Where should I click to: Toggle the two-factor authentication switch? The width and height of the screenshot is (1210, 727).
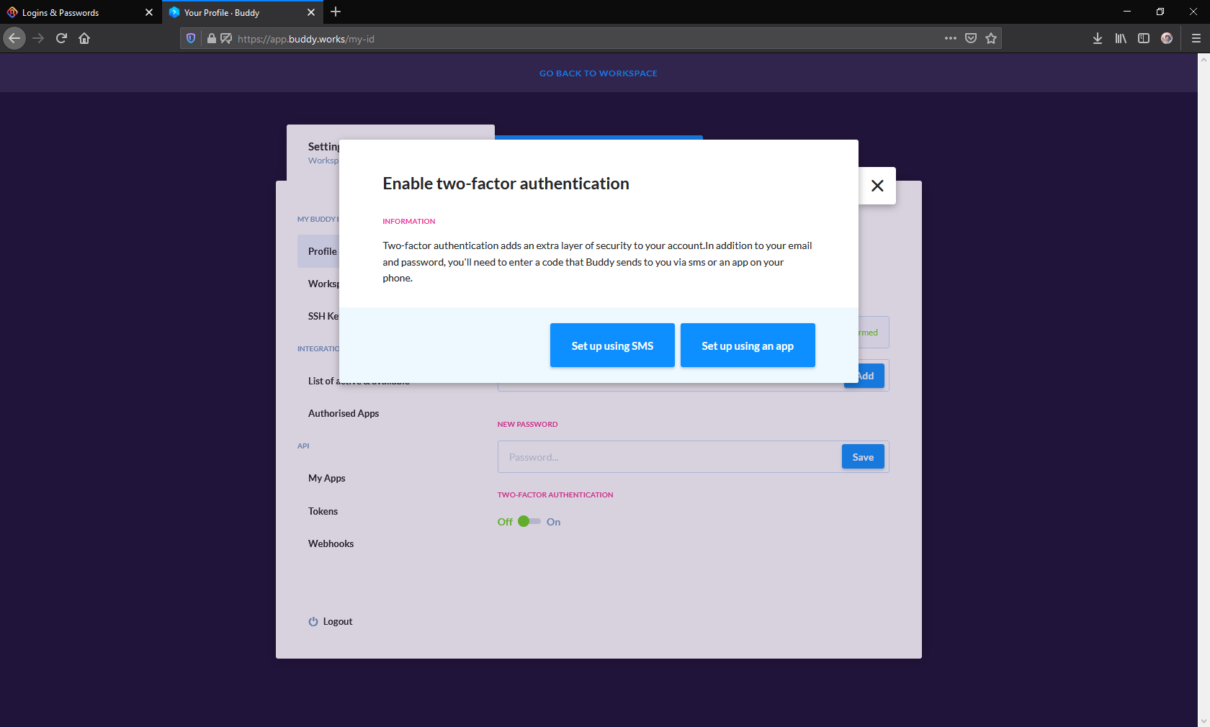pos(529,521)
